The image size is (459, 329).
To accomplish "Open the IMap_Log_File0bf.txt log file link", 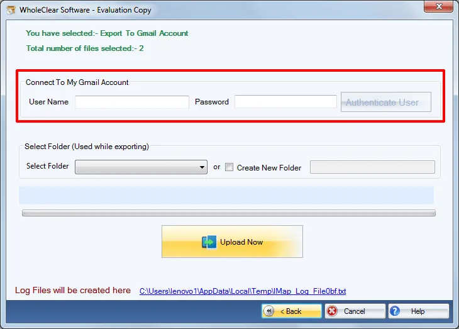I will (x=243, y=291).
